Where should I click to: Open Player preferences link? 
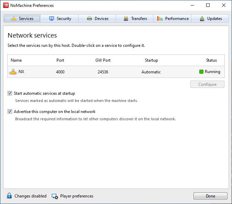tap(77, 196)
